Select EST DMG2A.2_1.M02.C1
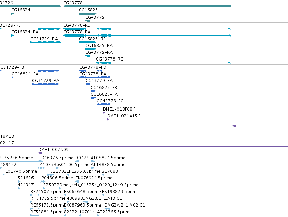Viewport: 288px width, 217px height. 107,209
